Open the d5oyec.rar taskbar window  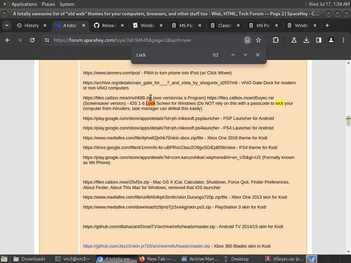pyautogui.click(x=285, y=259)
